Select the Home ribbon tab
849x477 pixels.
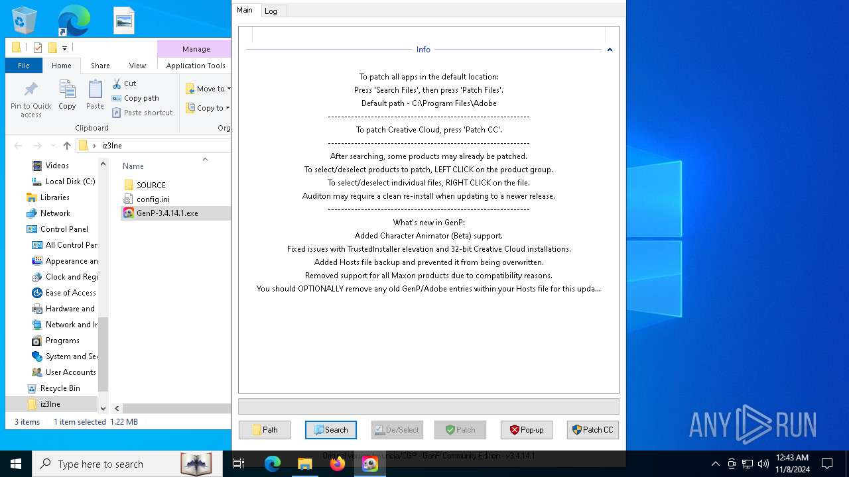(62, 66)
